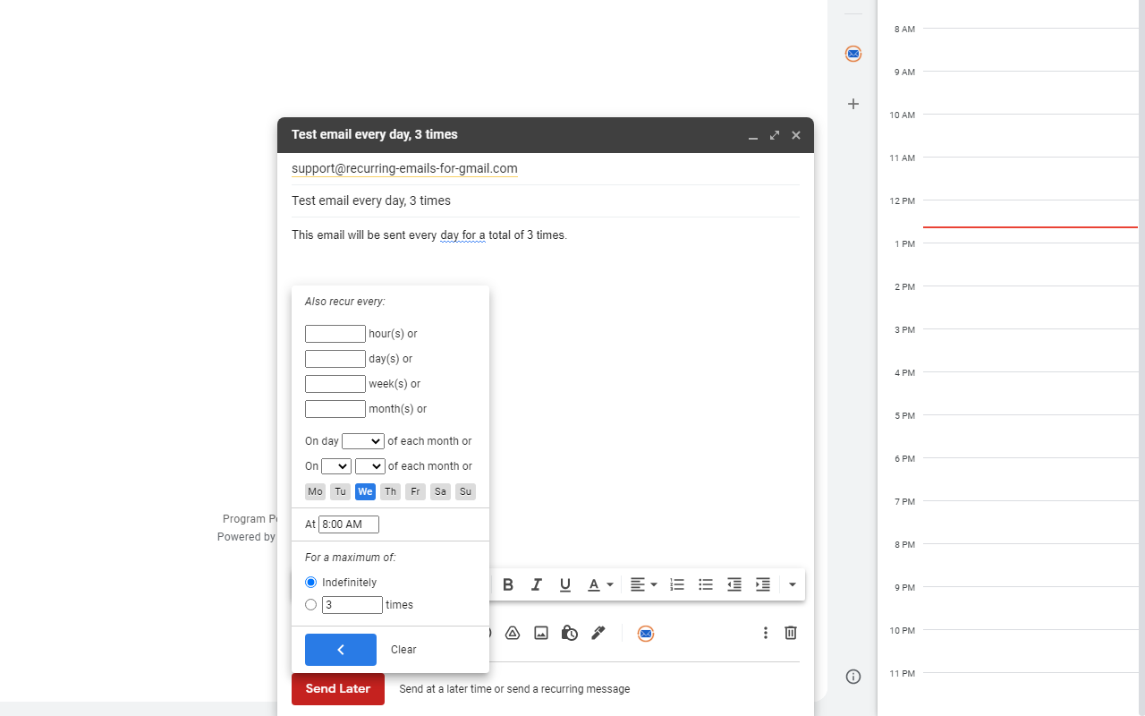Open the signature pen tool
The image size is (1145, 716).
click(x=598, y=633)
